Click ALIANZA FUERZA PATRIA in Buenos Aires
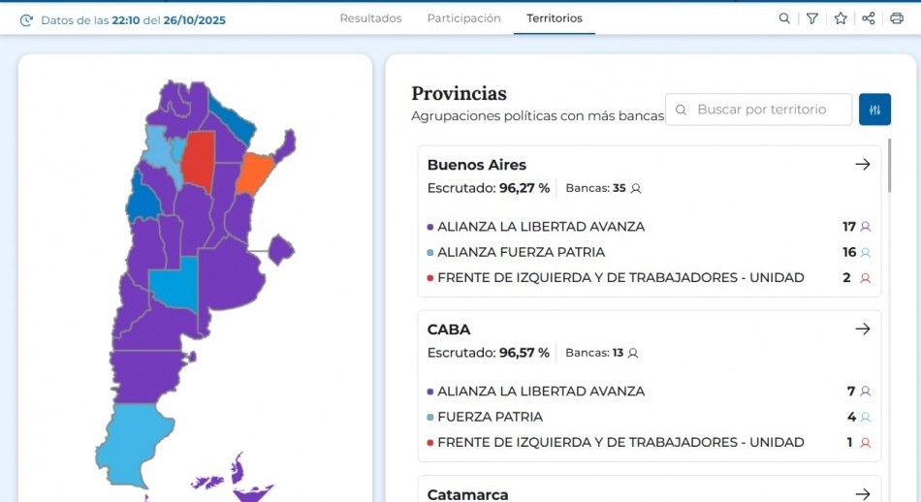921x502 pixels. tap(521, 253)
